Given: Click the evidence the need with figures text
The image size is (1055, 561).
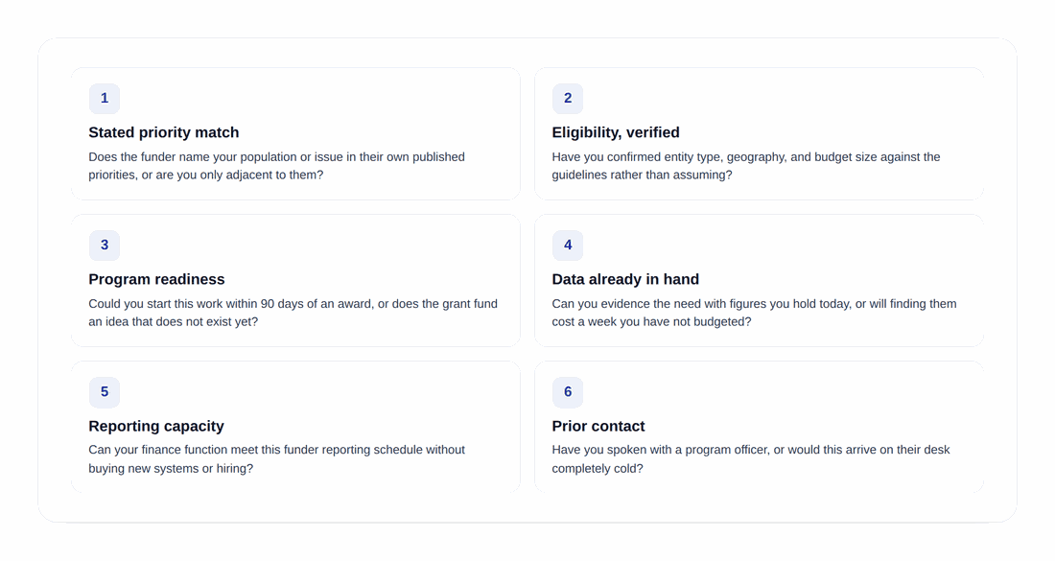Looking at the screenshot, I should click(x=754, y=313).
